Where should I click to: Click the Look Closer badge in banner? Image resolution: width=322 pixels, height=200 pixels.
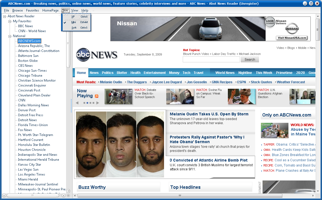point(270,22)
